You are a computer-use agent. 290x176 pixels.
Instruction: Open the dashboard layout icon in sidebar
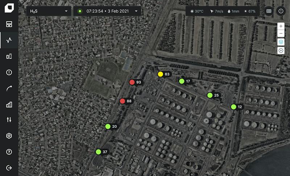(9, 24)
